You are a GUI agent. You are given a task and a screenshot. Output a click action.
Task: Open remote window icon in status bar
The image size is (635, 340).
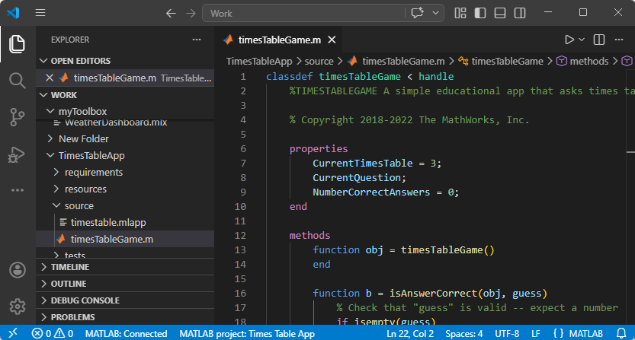coord(13,333)
